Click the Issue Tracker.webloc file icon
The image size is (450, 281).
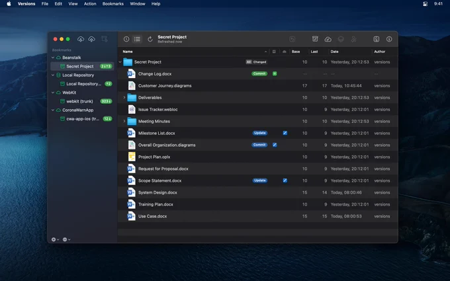(x=132, y=110)
